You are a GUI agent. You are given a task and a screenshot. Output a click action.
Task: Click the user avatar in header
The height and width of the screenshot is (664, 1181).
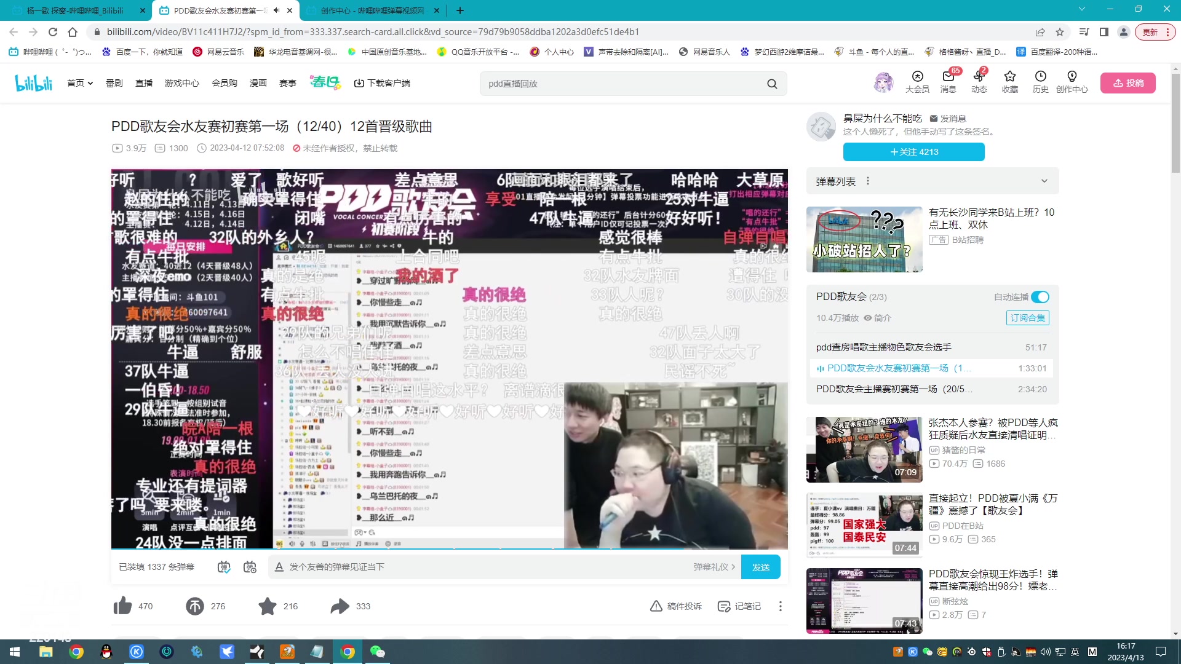(883, 82)
